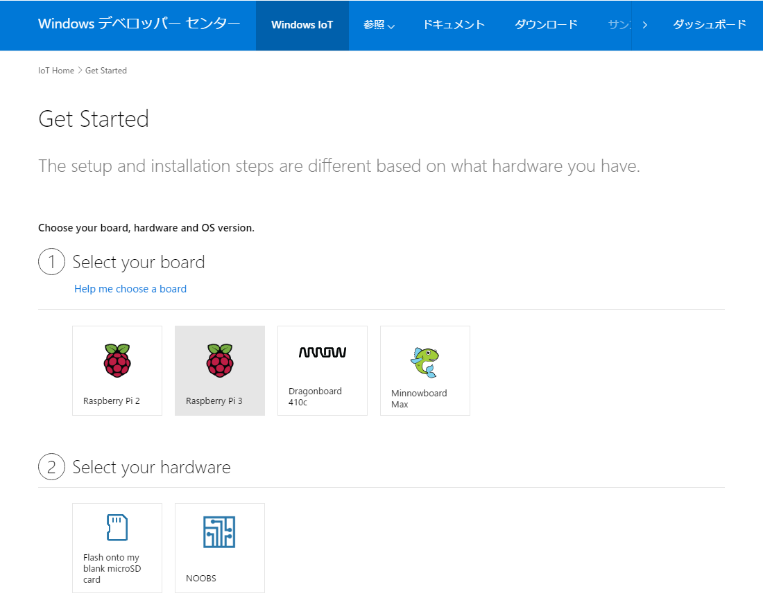Choose the microSD card icon
Screen dimensions: 763x616
[117, 527]
